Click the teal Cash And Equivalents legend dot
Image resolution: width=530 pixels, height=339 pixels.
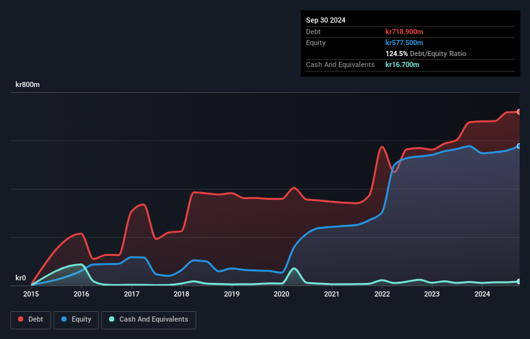point(112,319)
